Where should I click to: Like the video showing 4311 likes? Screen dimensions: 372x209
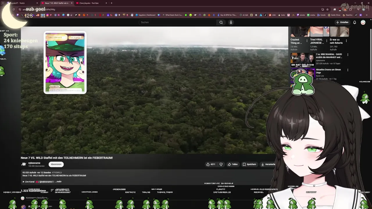point(211,164)
